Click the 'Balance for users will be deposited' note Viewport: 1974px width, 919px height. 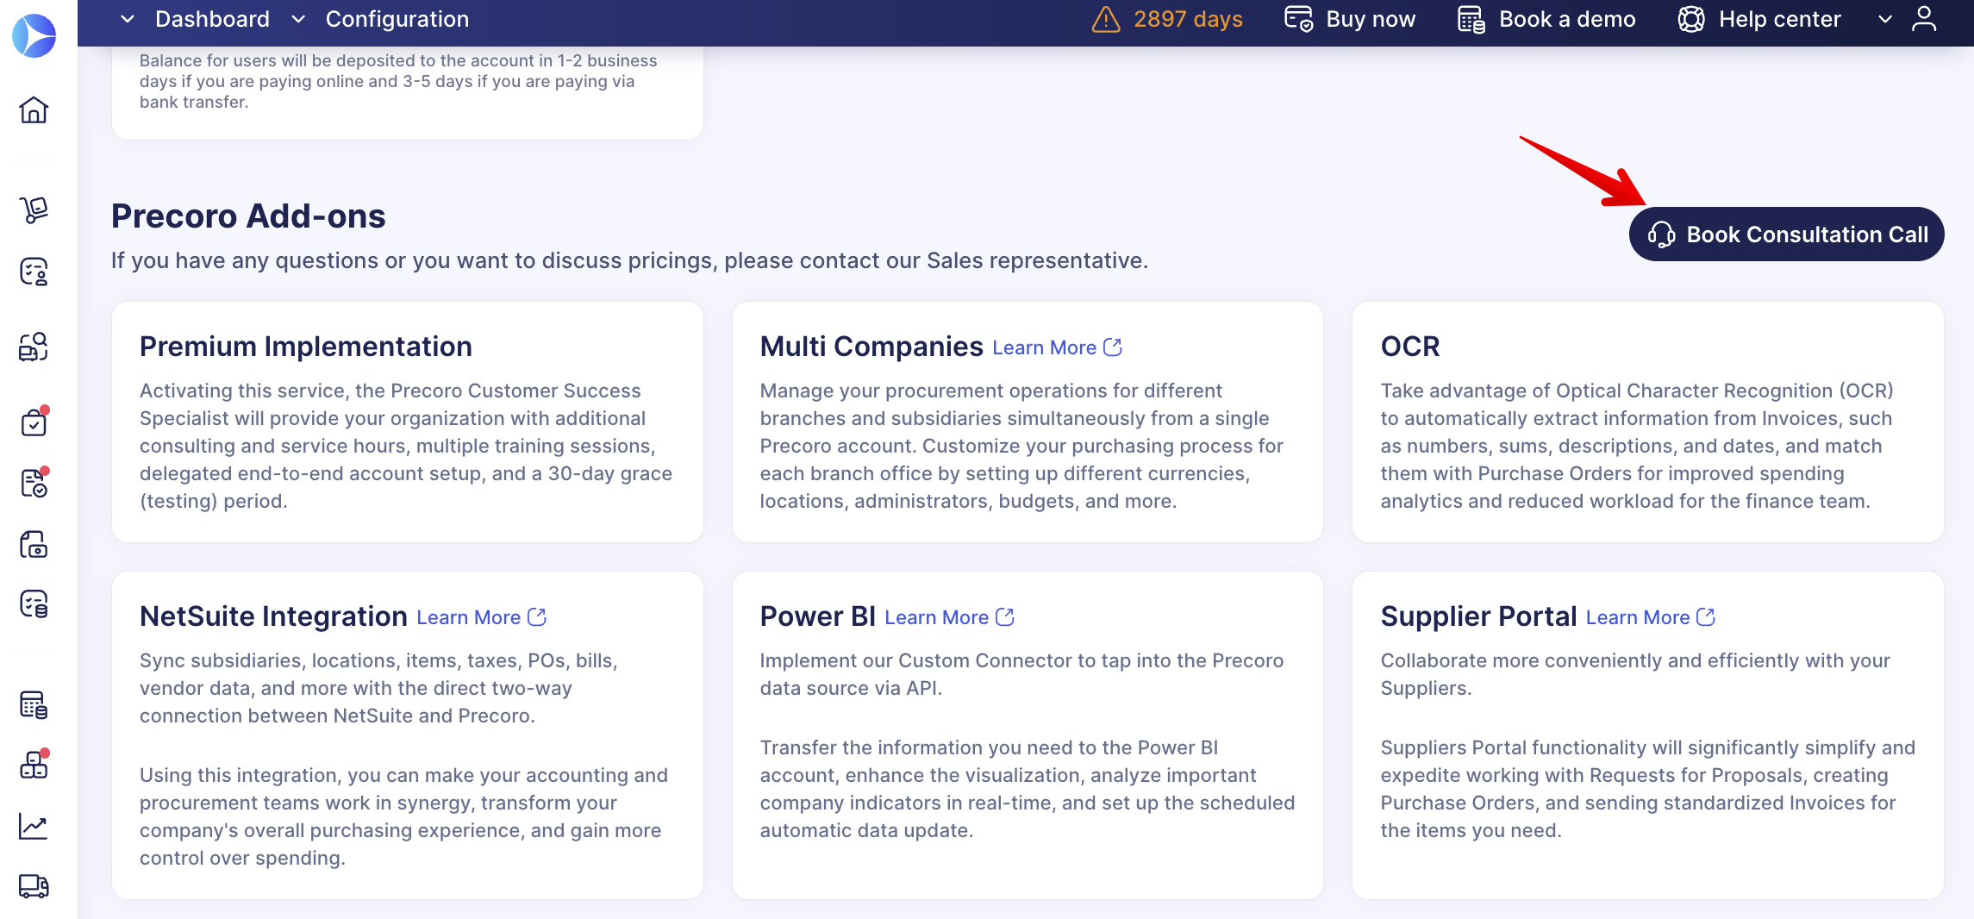[398, 81]
